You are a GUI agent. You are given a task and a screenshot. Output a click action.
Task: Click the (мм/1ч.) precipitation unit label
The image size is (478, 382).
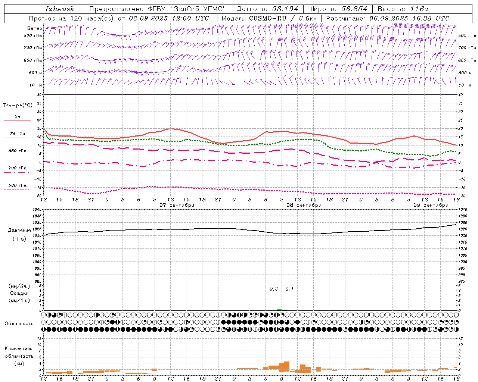coord(19,300)
